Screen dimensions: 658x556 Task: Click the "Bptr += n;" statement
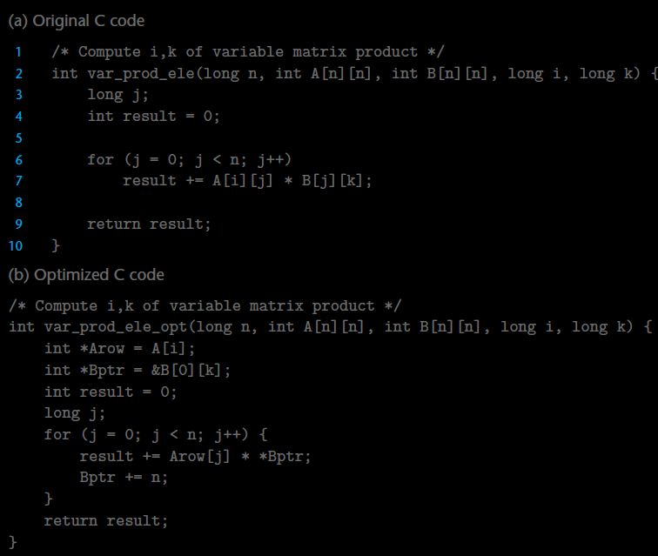(x=124, y=478)
